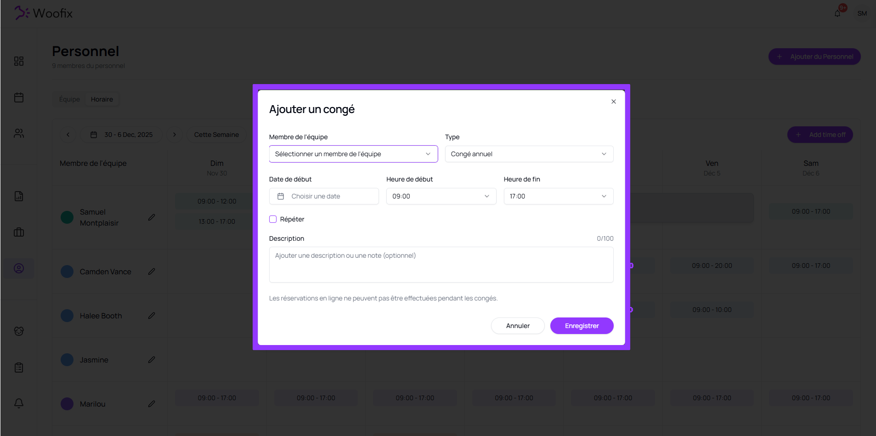The width and height of the screenshot is (876, 436).
Task: Open the Membre de l'équipe dropdown
Action: click(x=353, y=154)
